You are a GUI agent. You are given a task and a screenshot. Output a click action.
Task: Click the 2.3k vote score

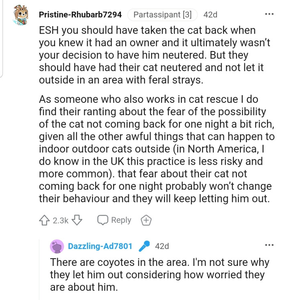[61, 220]
